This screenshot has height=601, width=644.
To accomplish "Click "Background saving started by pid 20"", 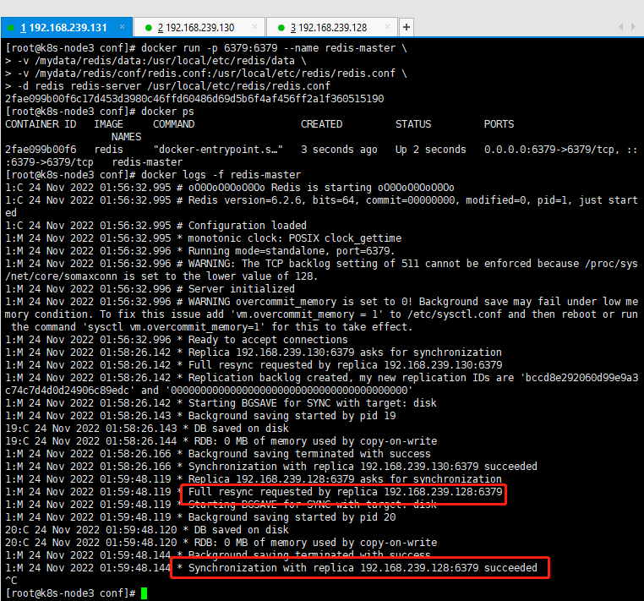I will point(292,517).
